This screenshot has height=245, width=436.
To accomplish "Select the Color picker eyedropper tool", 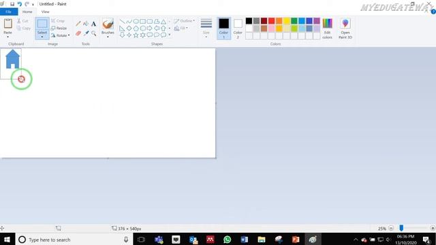I will [x=87, y=33].
